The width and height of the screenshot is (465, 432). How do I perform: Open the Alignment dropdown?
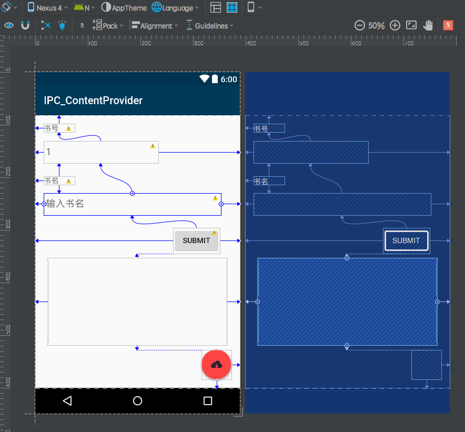tap(154, 26)
